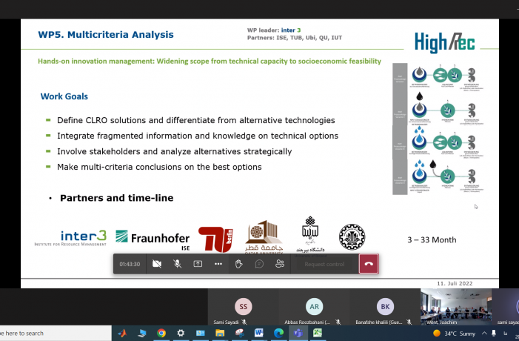Open the share content tray
The height and width of the screenshot is (341, 519).
point(198,264)
